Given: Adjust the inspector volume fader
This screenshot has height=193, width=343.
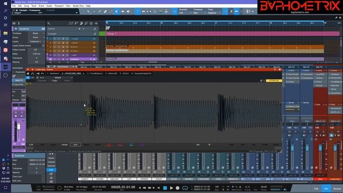Looking at the screenshot, I should [x=19, y=127].
